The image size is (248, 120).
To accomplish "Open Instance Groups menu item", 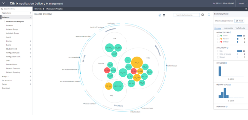I will click(12, 29).
